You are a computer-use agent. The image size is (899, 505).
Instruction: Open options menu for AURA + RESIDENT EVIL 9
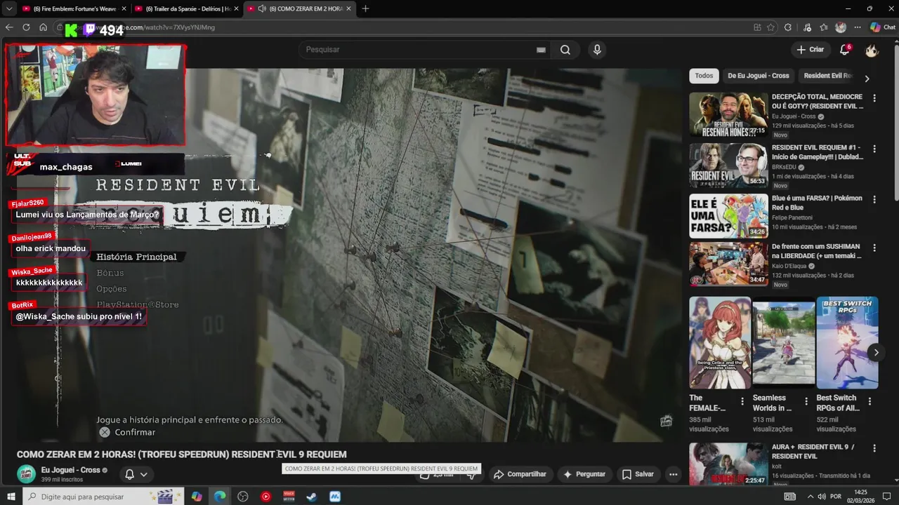click(874, 447)
